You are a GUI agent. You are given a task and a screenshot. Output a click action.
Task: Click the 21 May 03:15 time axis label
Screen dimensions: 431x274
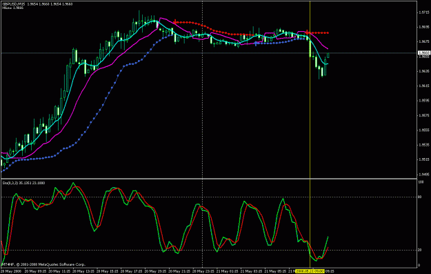point(251,271)
